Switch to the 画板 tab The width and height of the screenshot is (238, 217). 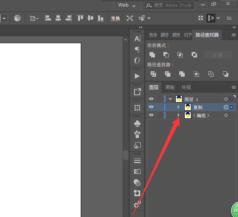(170, 87)
